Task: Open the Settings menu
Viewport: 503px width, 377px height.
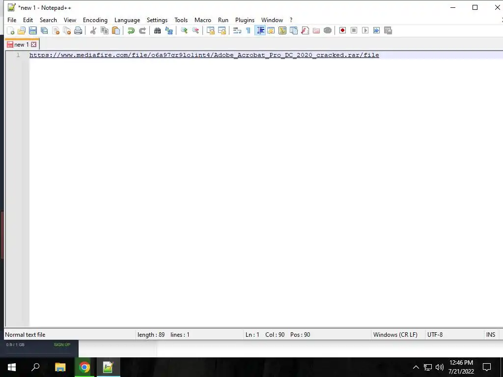Action: pyautogui.click(x=157, y=20)
